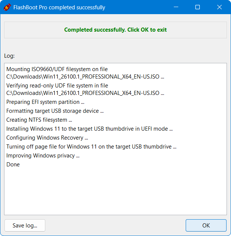Click the 'Verifying read-only UDF file system' log line

click(57, 86)
